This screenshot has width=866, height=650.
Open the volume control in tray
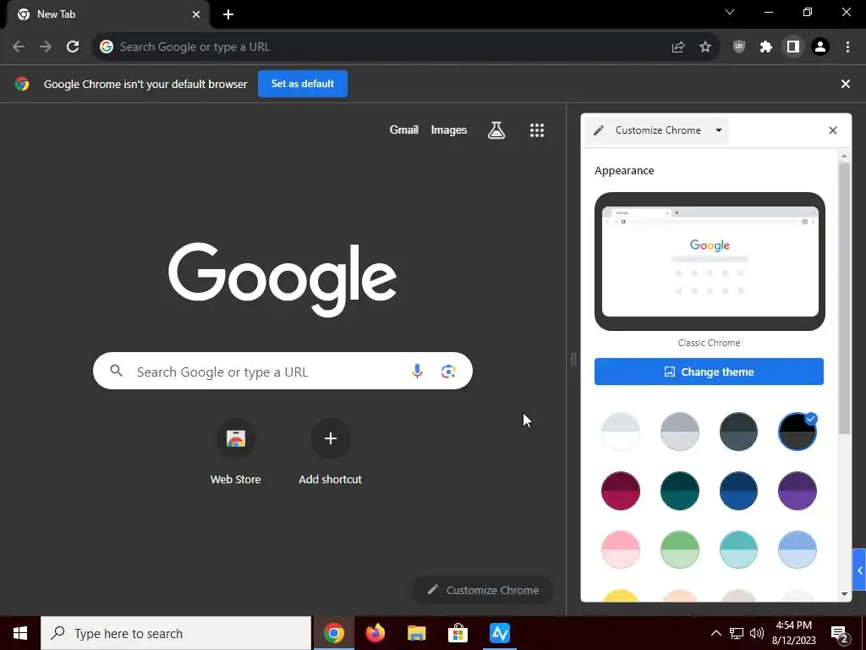pyautogui.click(x=757, y=633)
